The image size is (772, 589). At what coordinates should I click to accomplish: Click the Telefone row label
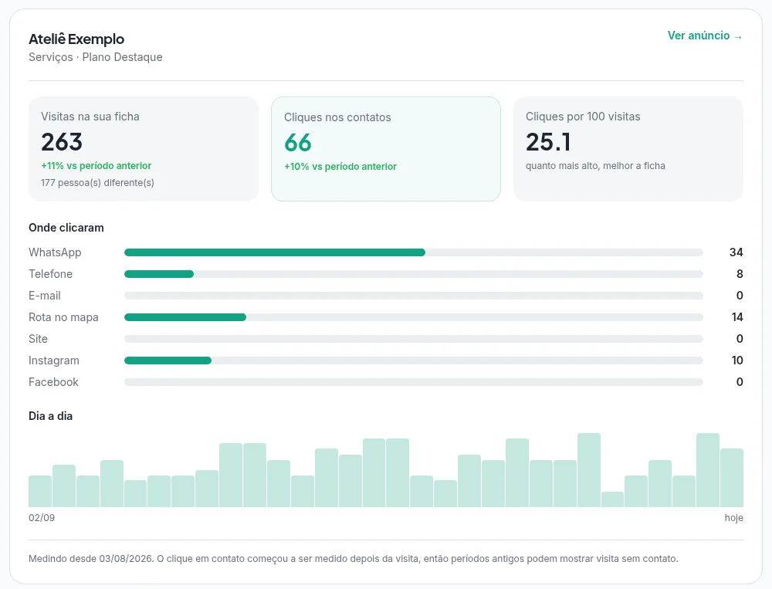[x=50, y=274]
